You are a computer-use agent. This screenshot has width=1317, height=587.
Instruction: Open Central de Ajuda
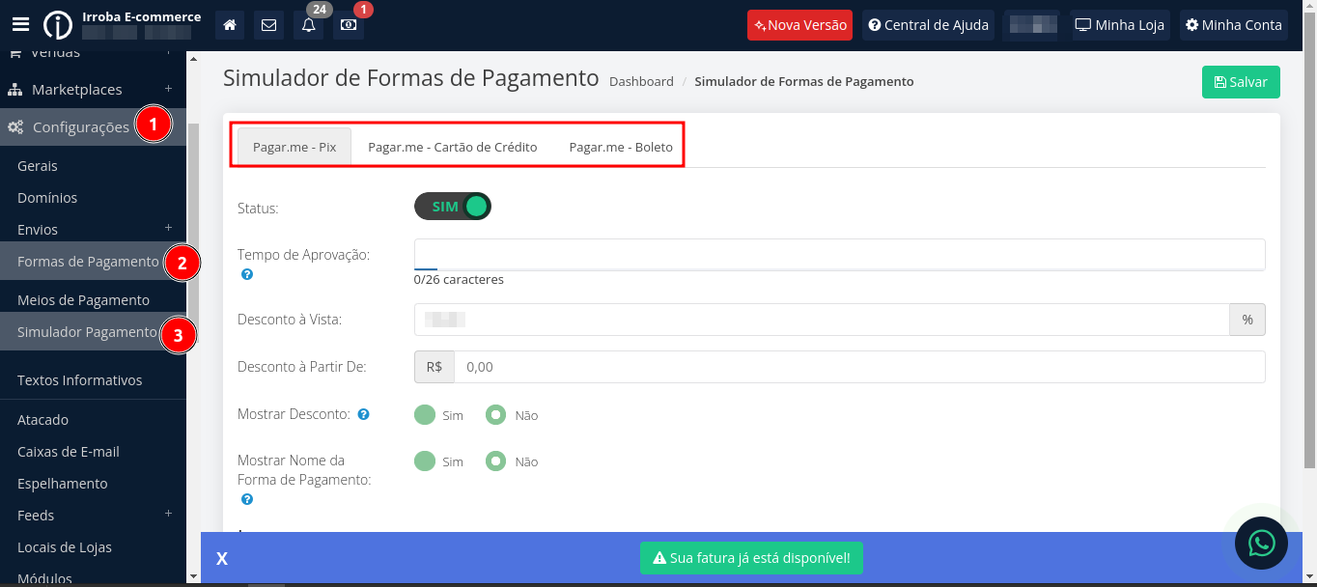pos(928,25)
